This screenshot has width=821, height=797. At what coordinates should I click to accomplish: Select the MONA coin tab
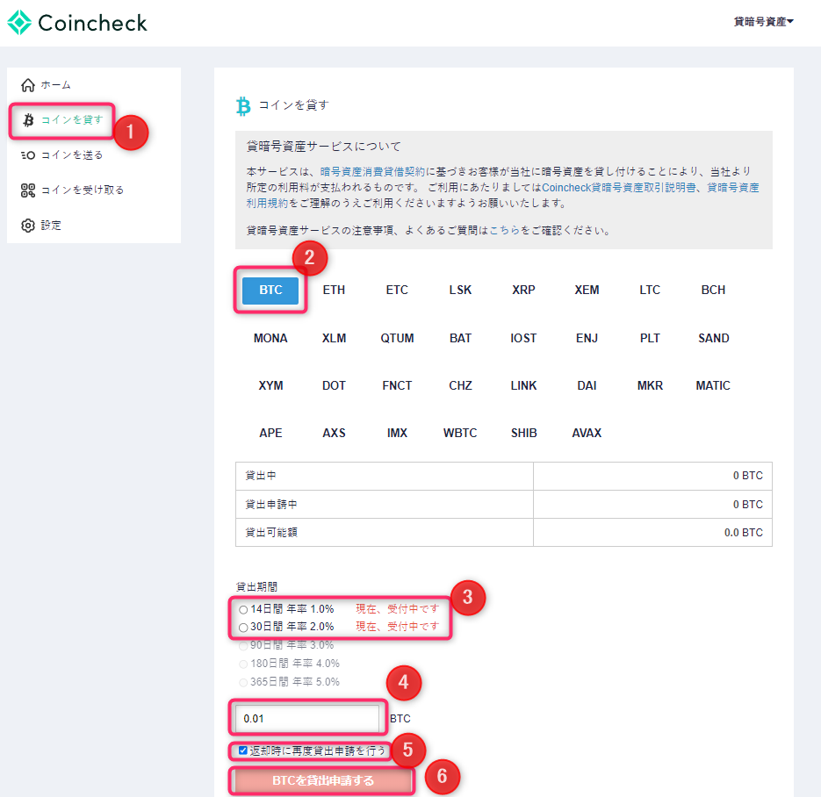click(270, 338)
